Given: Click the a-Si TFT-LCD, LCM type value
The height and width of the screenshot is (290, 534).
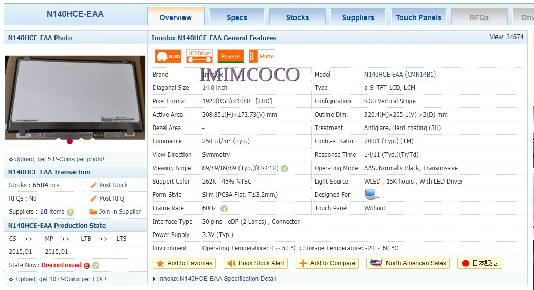Looking at the screenshot, I should tap(390, 87).
